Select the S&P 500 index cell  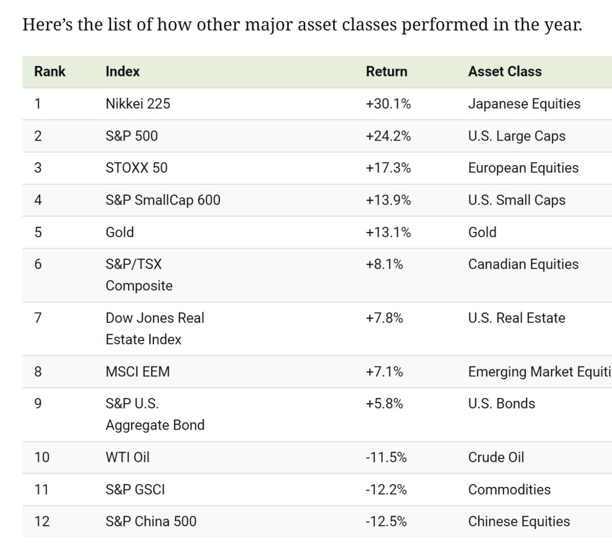click(131, 136)
